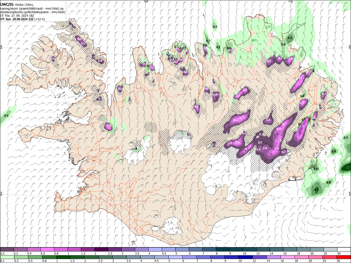
Task: Click the 'Vindur (10m)' header text
Action: click(x=24, y=4)
